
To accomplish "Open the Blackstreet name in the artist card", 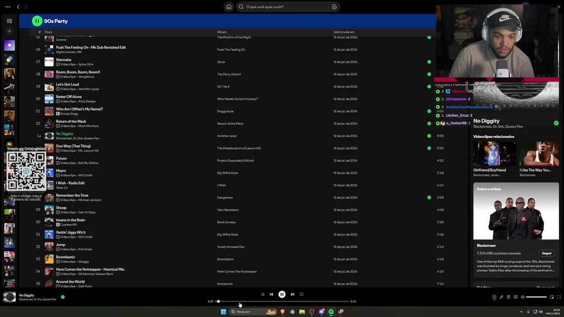I will [x=486, y=246].
